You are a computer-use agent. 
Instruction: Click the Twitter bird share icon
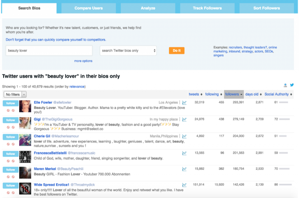click(x=292, y=85)
